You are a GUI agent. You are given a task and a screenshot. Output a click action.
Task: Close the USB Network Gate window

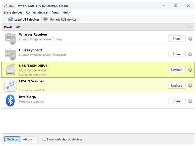pyautogui.click(x=188, y=6)
